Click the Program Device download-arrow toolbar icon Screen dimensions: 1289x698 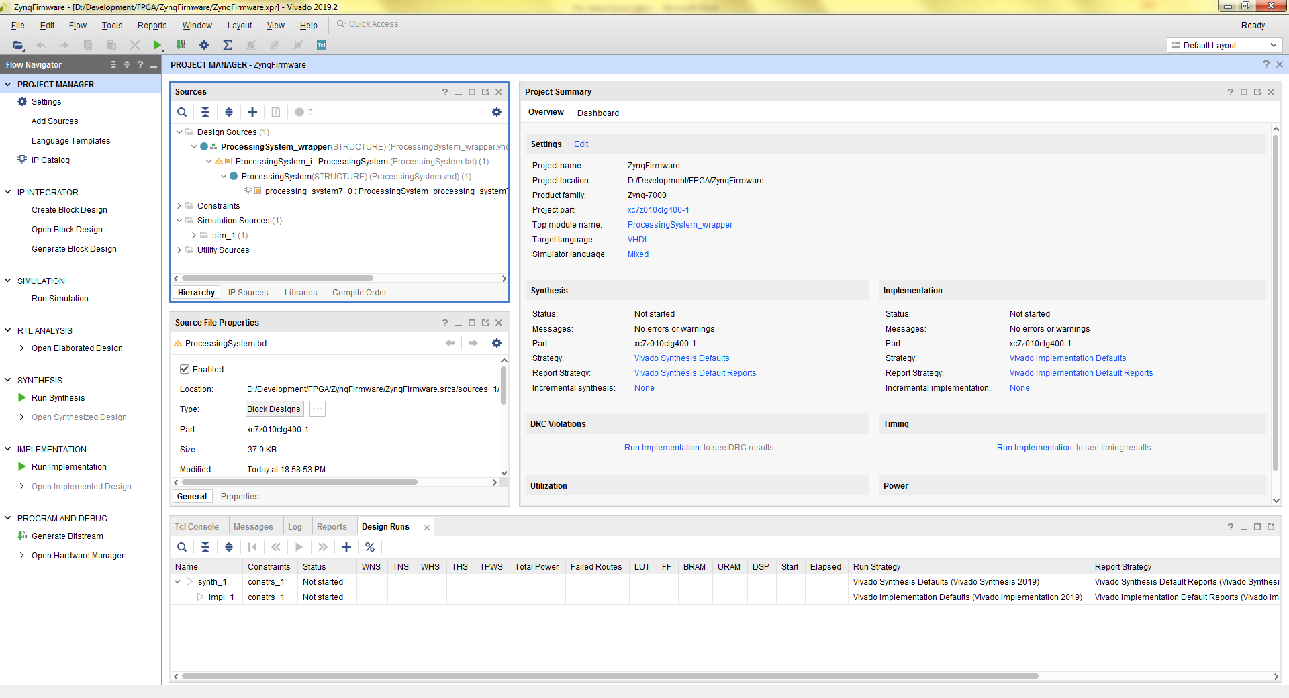point(181,45)
